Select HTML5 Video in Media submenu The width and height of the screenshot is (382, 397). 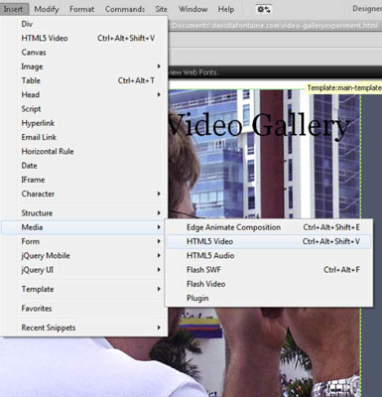tap(268, 241)
